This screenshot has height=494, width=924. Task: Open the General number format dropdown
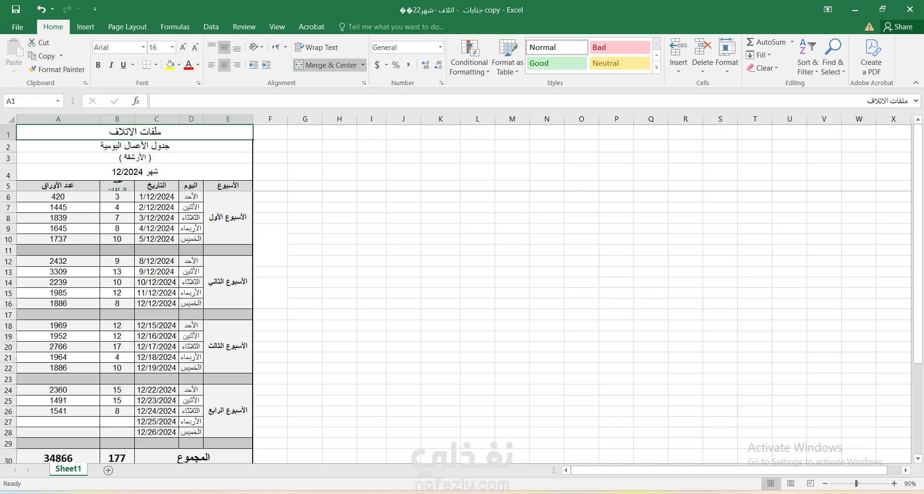440,47
